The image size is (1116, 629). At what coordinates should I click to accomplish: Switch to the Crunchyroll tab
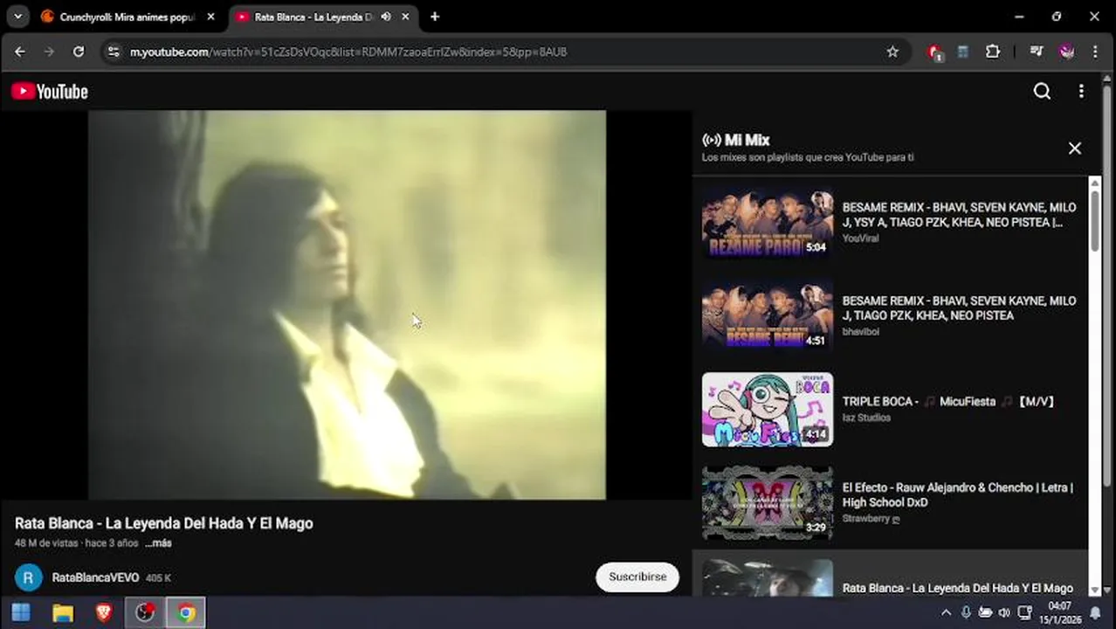128,17
